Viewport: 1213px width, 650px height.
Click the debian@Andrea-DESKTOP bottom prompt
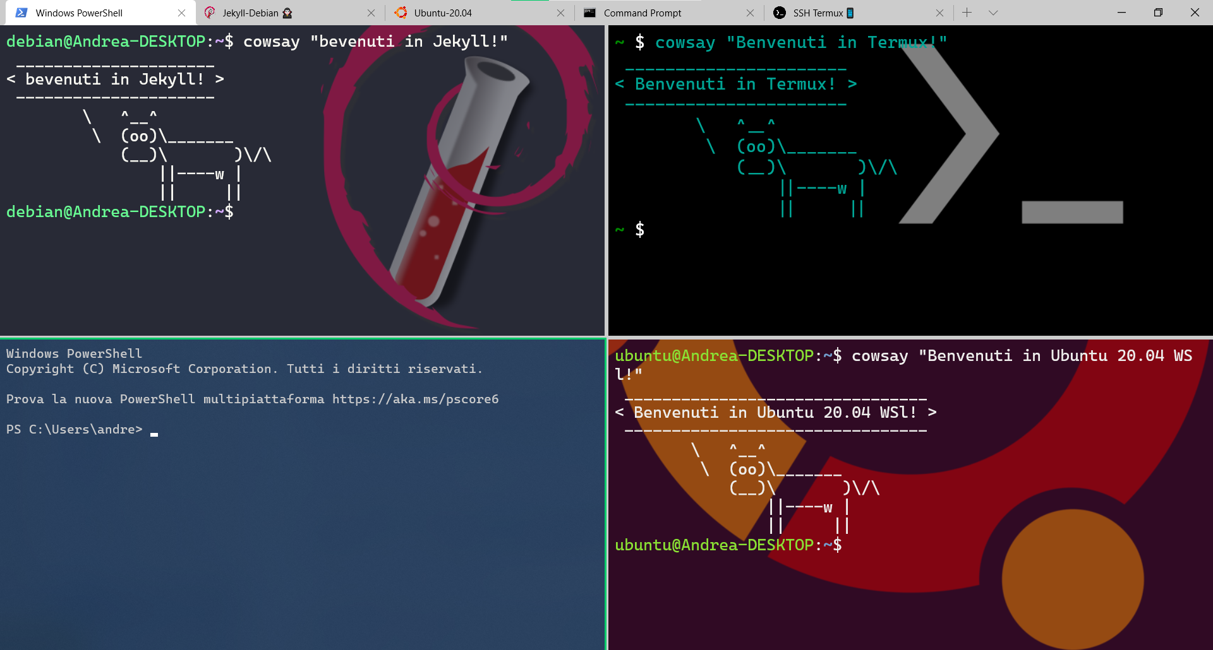tap(120, 212)
